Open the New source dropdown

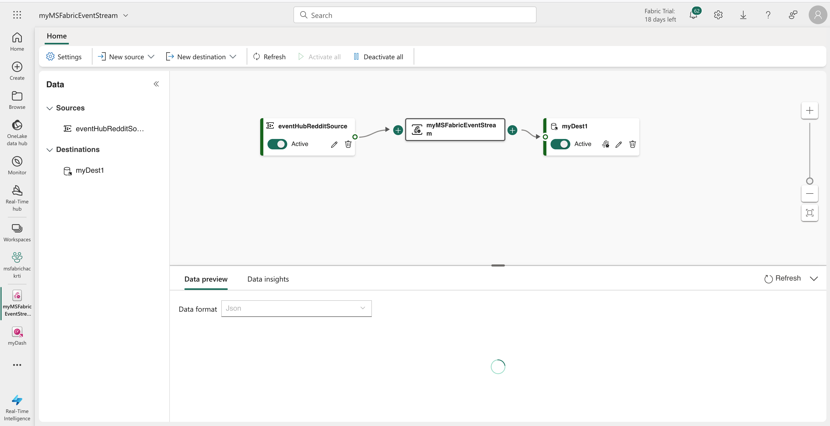tap(127, 57)
